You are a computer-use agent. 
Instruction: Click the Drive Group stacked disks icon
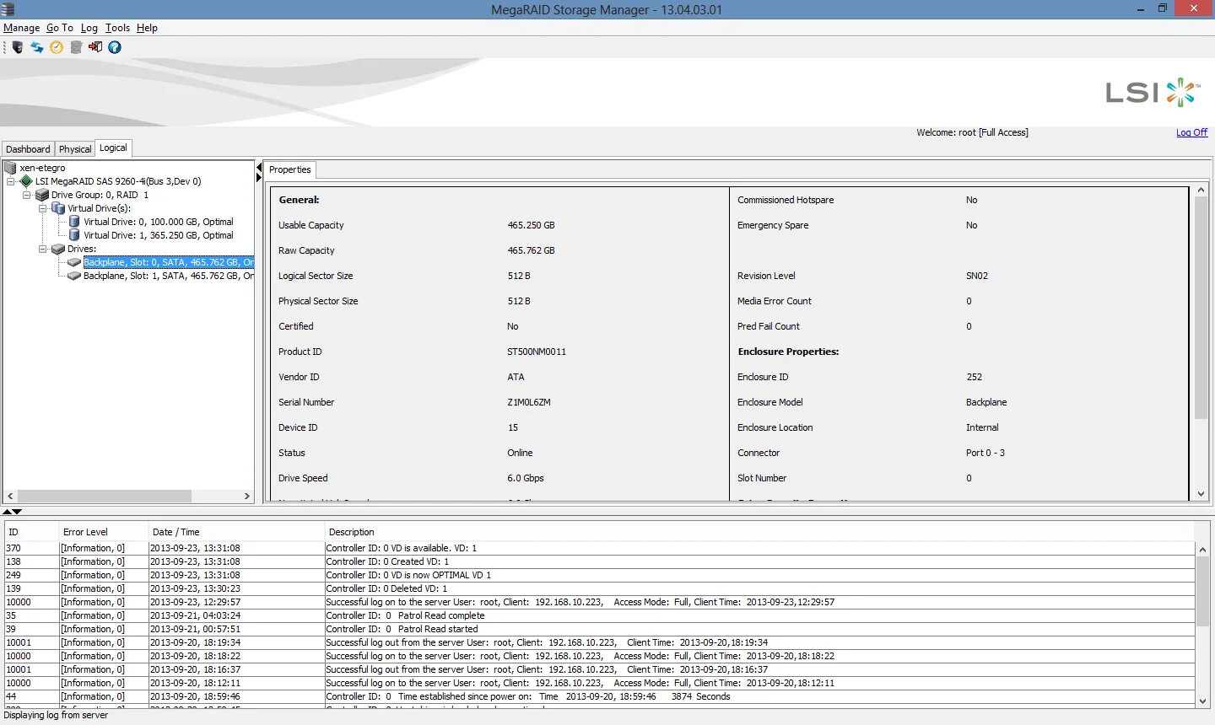[42, 195]
